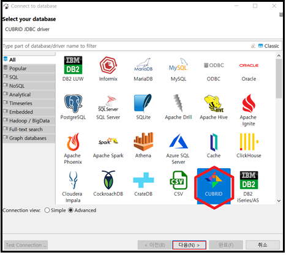The image size is (286, 255).
Task: Click the 취소 cancel button
Action: (263, 245)
